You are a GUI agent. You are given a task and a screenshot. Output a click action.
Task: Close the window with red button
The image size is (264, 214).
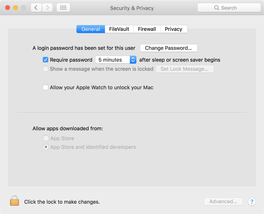click(8, 8)
